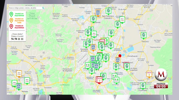Image resolution: width=179 pixels, height=100 pixels.
Task: Open orange Salud marker near San Pablo Autopan
Action: [19, 74]
